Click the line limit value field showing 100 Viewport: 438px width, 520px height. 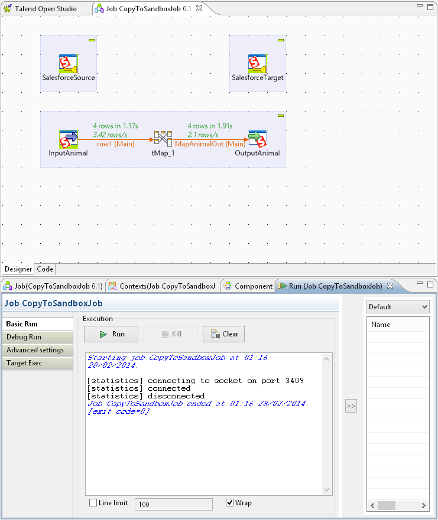174,504
